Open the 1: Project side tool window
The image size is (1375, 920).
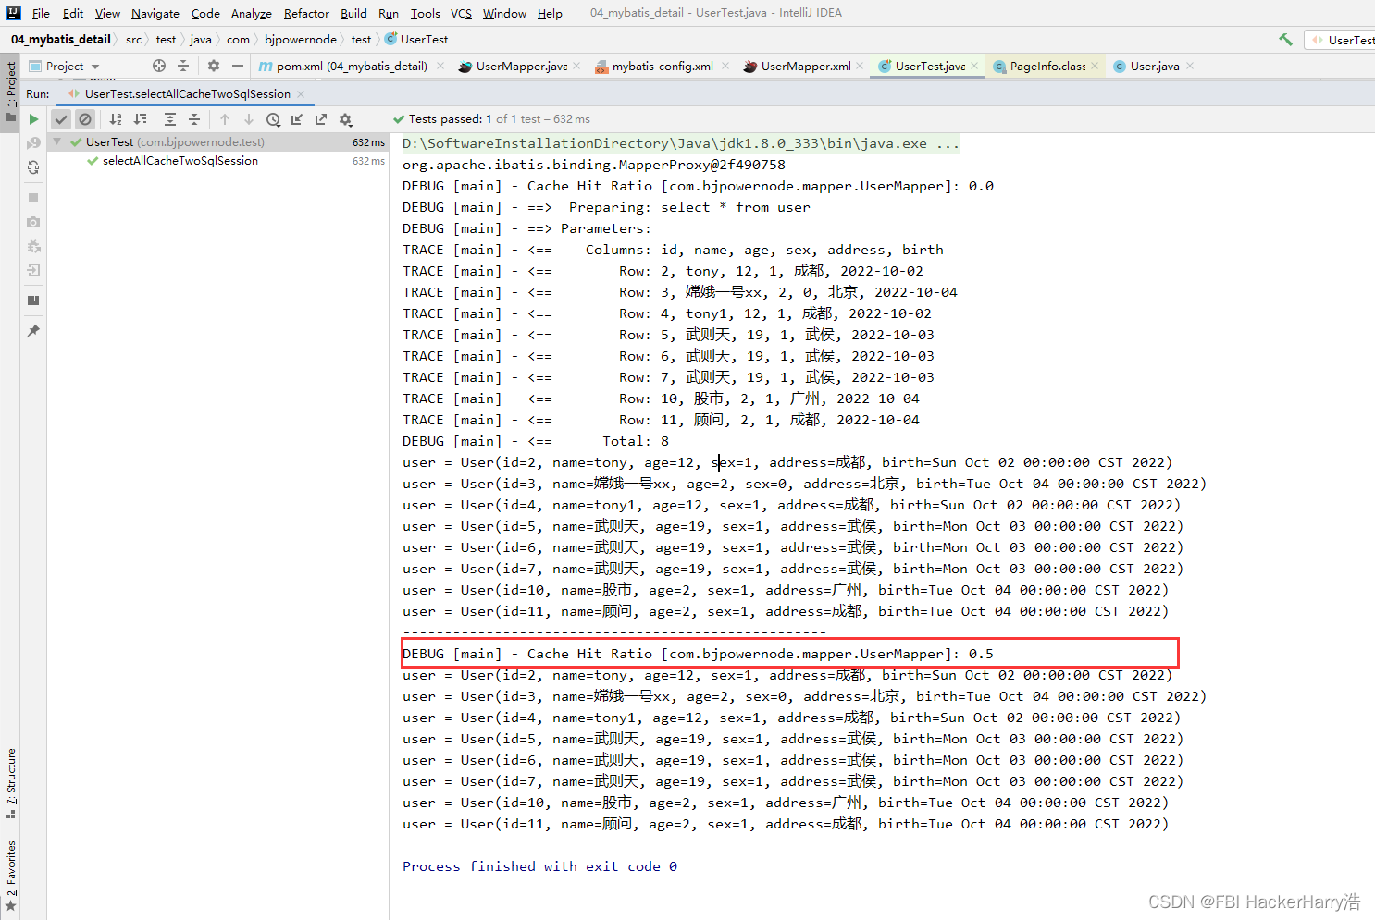(10, 91)
